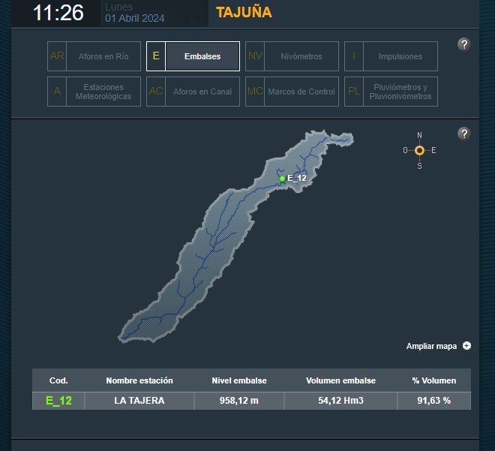Click the help icon above the compass
Viewport: 495px width, 451px height.
pos(464,134)
